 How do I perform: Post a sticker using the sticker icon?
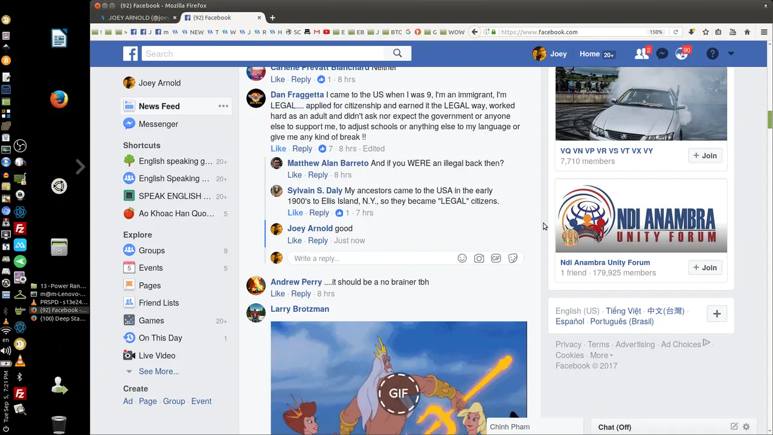click(513, 258)
